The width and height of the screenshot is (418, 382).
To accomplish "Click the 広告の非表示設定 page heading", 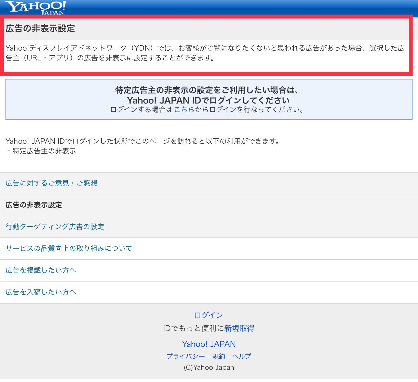I will [x=40, y=29].
